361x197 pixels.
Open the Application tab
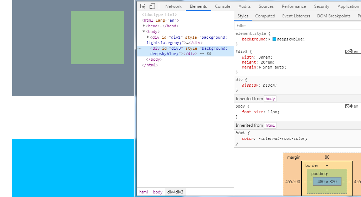[x=348, y=6]
